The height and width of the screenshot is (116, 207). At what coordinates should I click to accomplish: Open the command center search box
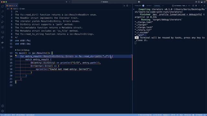(104, 2)
